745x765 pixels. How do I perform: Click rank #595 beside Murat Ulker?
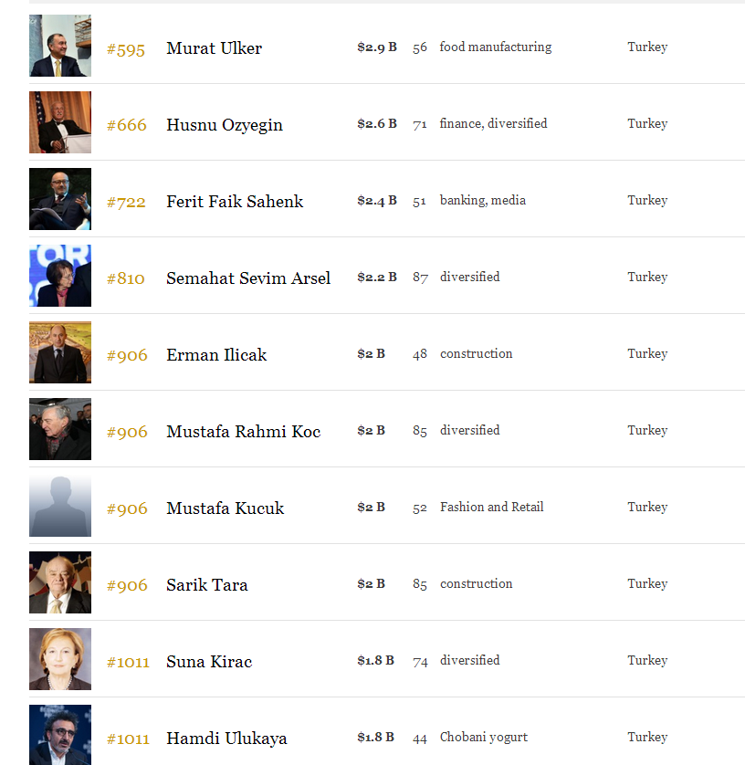click(x=126, y=50)
